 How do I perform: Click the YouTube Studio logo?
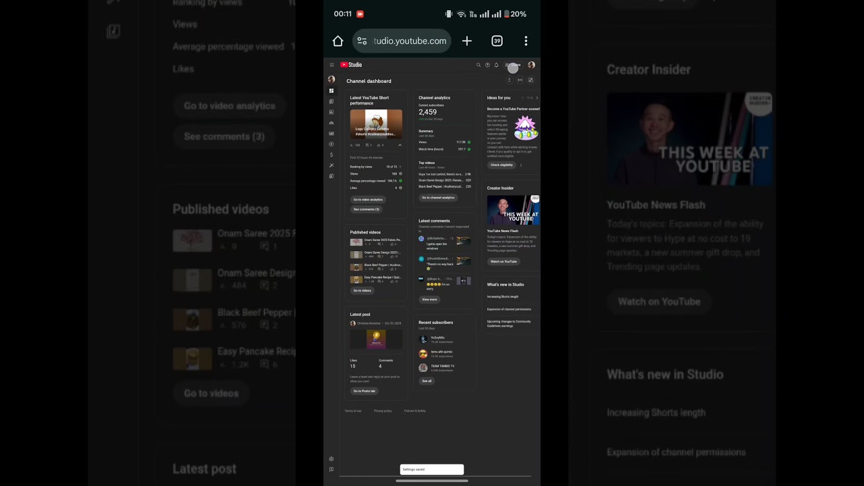click(x=351, y=65)
